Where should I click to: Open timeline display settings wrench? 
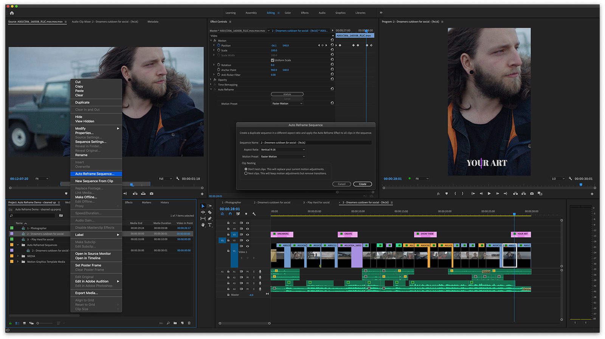(254, 214)
